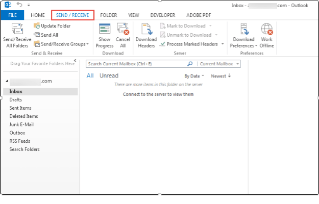Open the Junk E-Mail folder
The height and width of the screenshot is (204, 319).
[21, 124]
